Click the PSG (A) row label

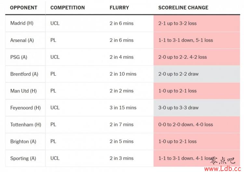[19, 57]
